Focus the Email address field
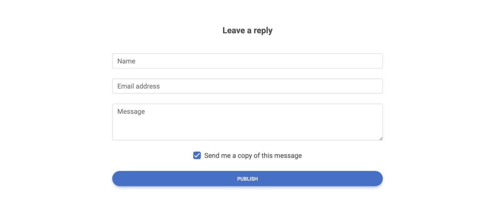This screenshot has height=215, width=493. pos(247,86)
